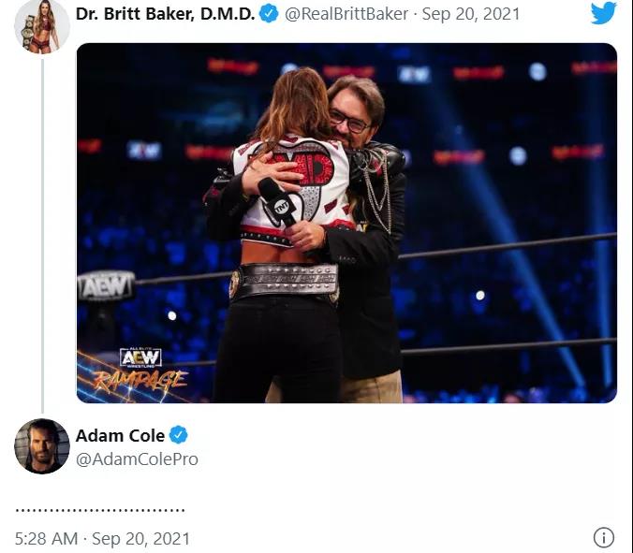The image size is (633, 553).
Task: Open Dr. Britt Baker's profile avatar
Action: click(x=42, y=26)
